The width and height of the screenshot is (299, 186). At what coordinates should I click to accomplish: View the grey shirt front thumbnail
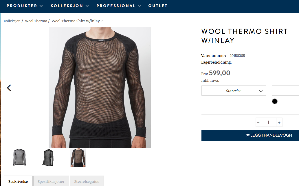(19, 157)
